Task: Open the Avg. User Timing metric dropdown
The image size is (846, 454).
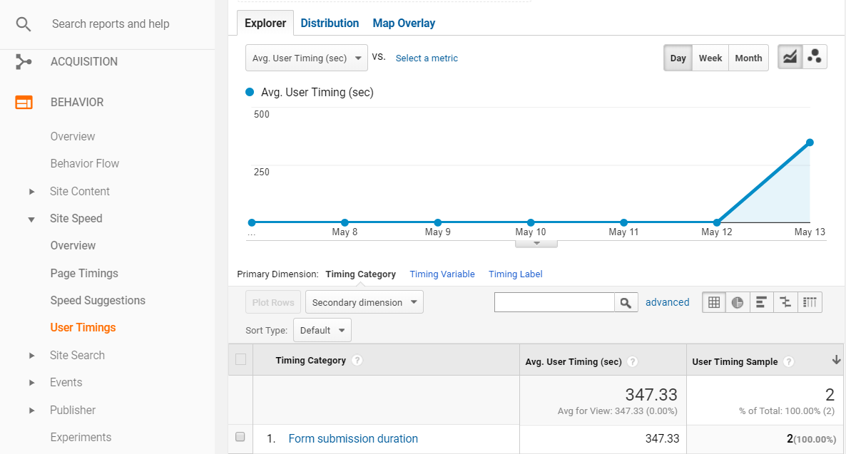Action: (x=306, y=58)
